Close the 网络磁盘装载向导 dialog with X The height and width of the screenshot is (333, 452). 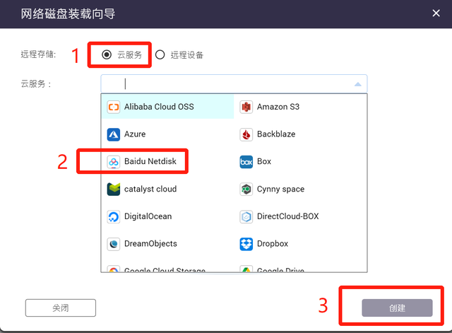436,13
